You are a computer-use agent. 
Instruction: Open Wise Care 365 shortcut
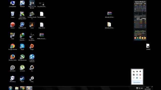[22, 25]
